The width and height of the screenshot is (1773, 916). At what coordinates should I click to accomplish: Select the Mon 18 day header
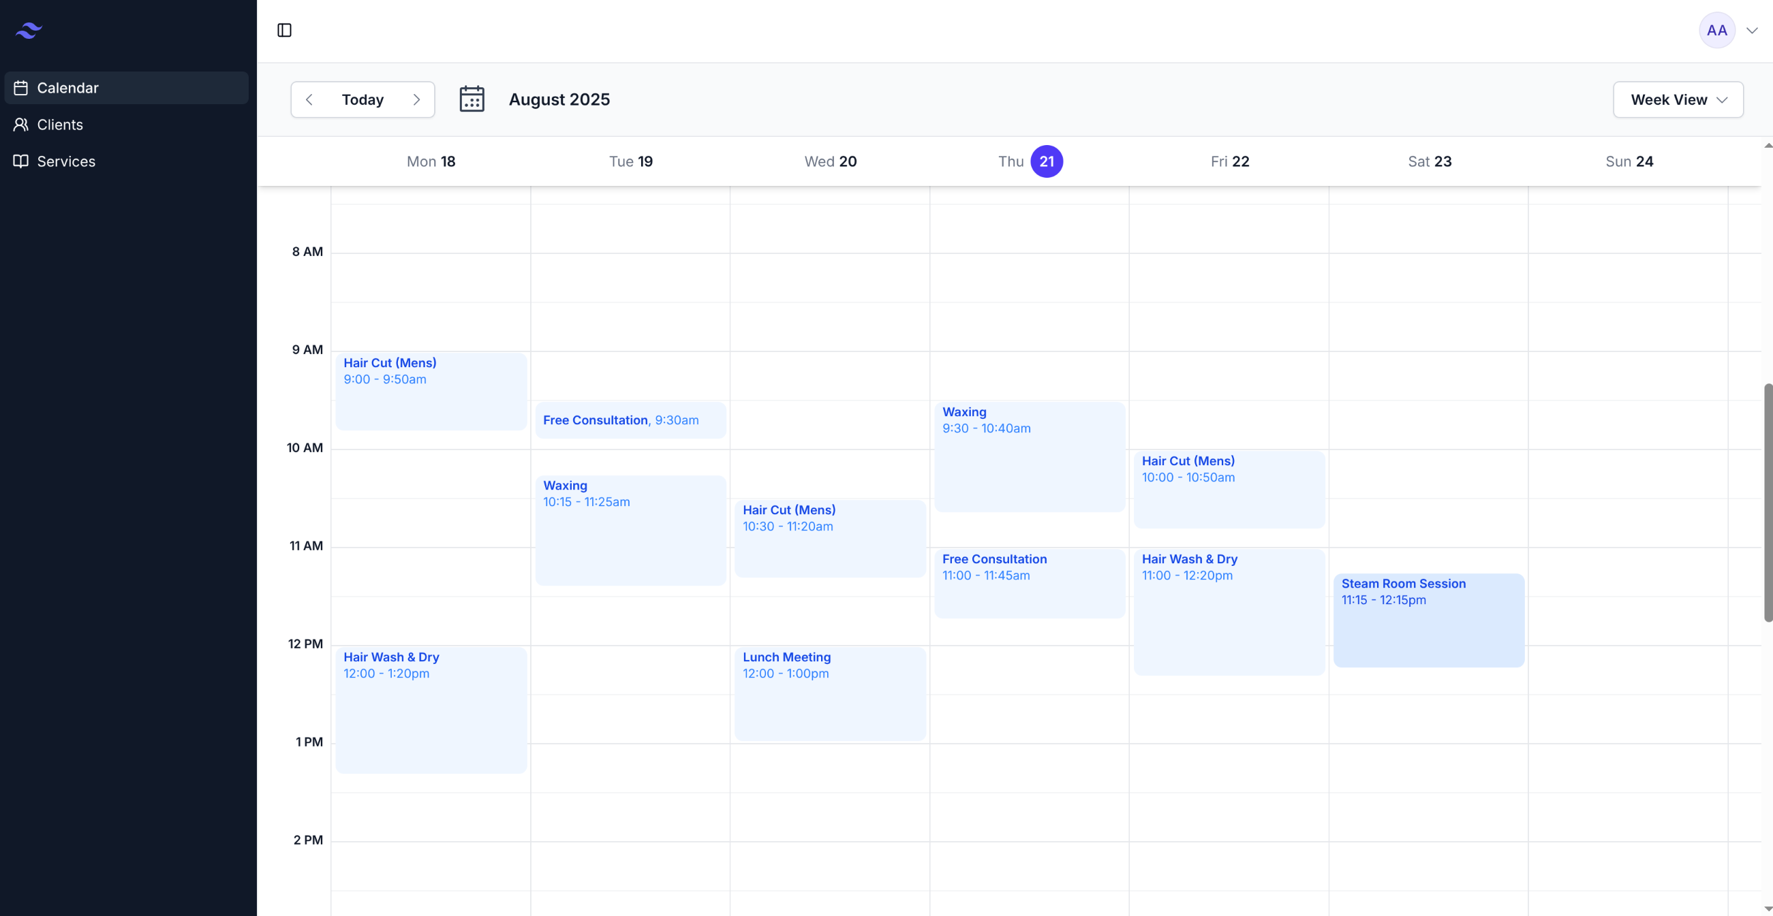click(x=431, y=161)
